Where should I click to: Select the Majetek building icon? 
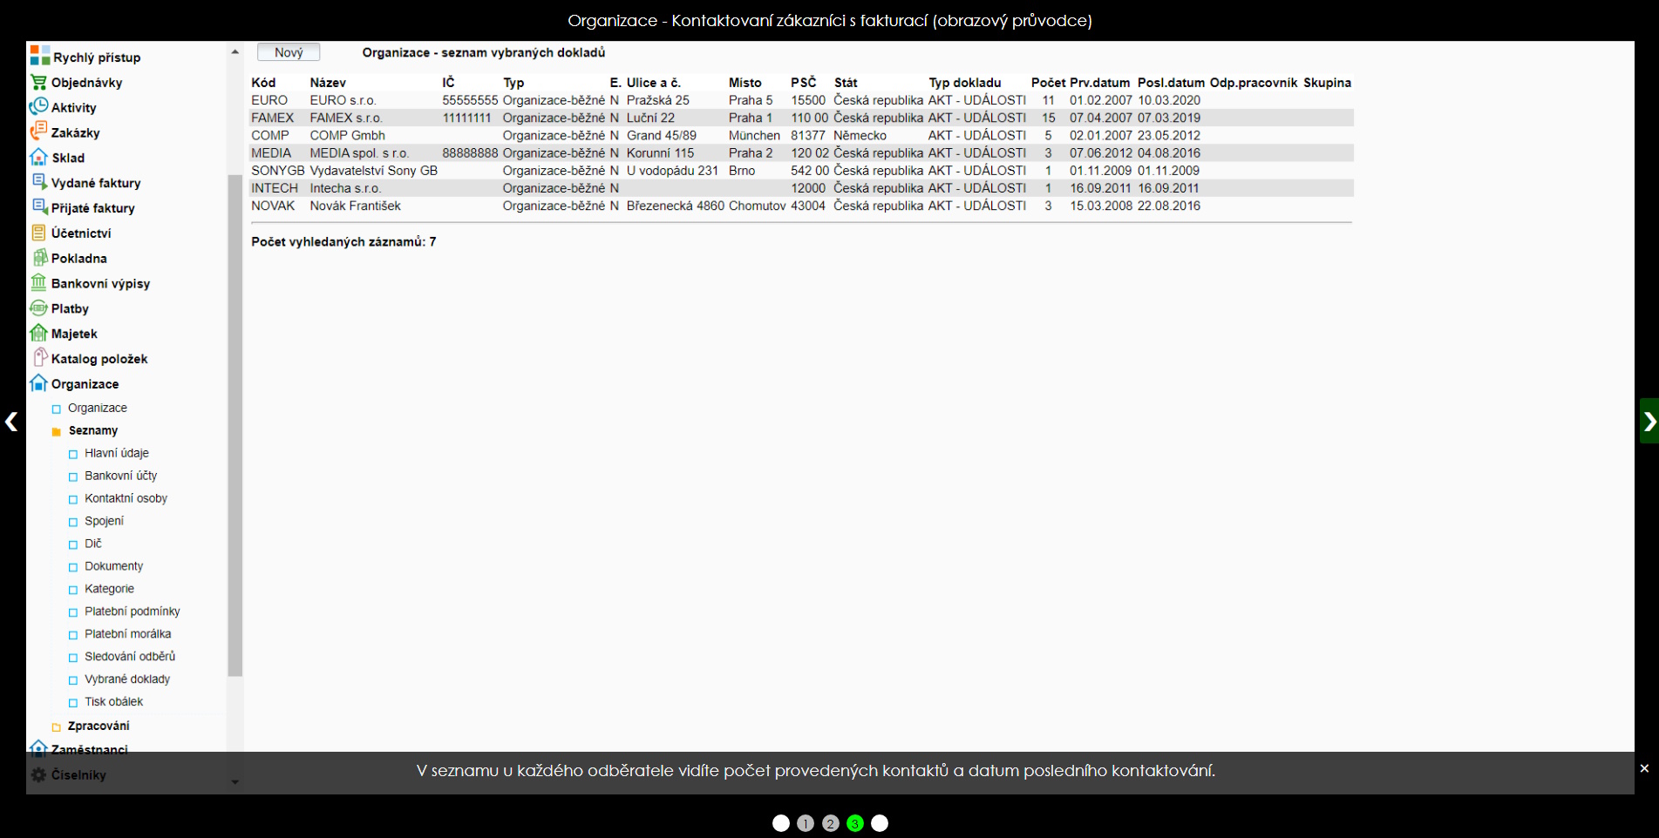point(38,334)
